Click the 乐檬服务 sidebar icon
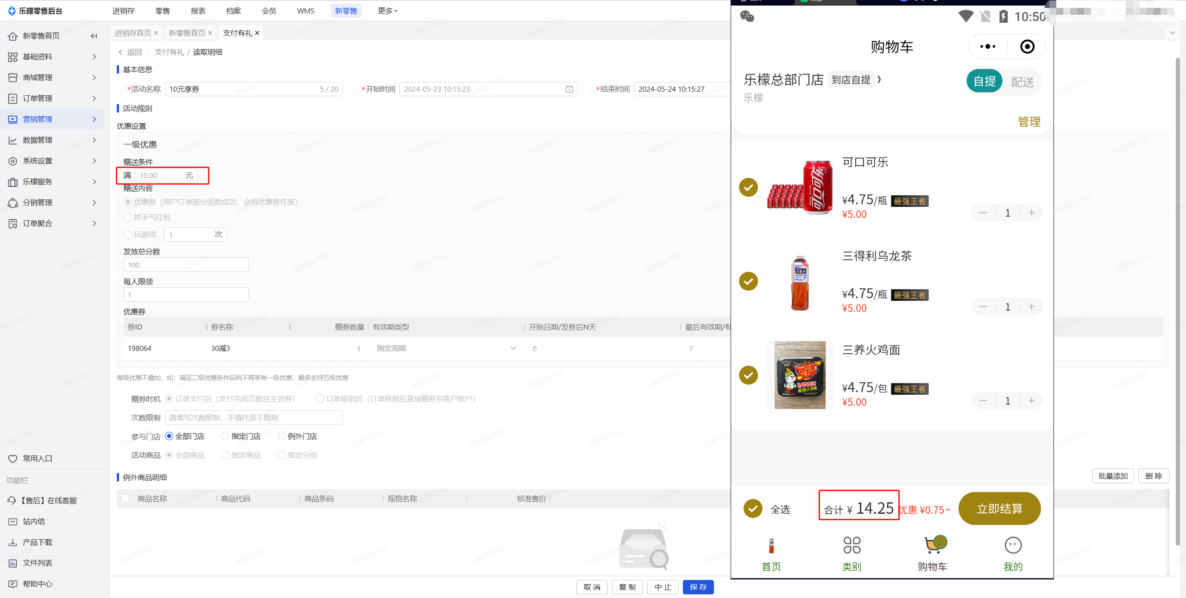This screenshot has height=598, width=1186. (13, 181)
